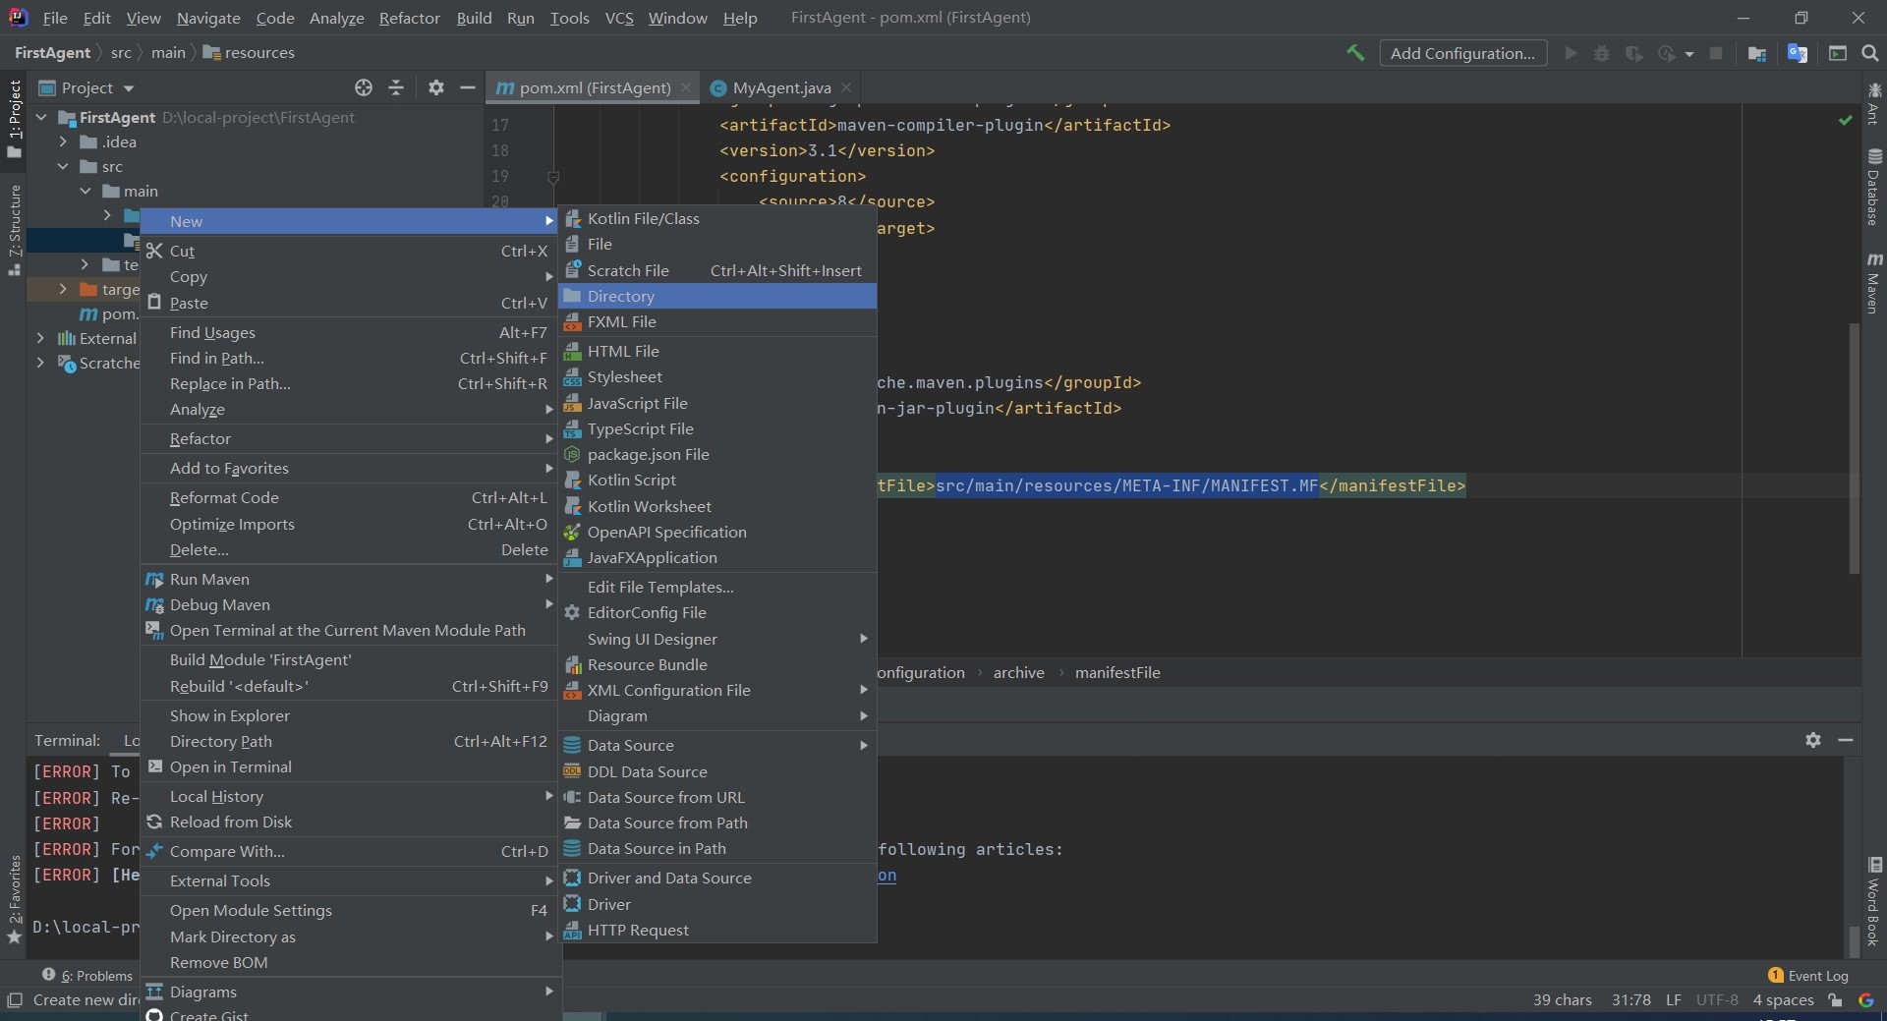This screenshot has width=1887, height=1021.
Task: Click the 4 spaces indent widget
Action: click(1783, 1000)
